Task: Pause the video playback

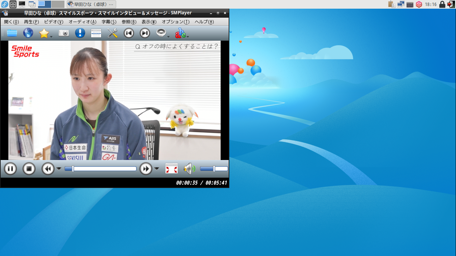Action: 10,169
